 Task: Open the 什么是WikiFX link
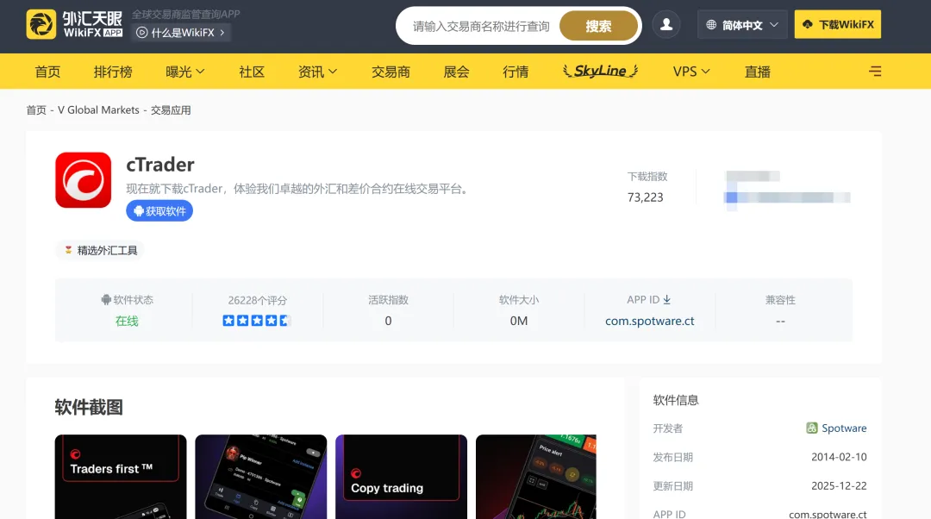[x=182, y=33]
